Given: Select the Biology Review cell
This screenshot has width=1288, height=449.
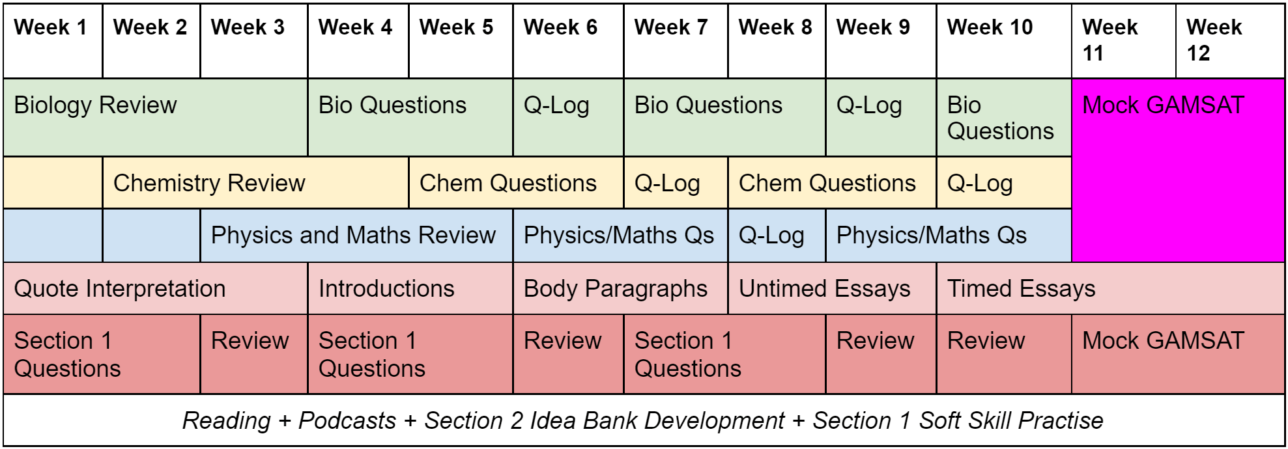Looking at the screenshot, I should [x=156, y=117].
